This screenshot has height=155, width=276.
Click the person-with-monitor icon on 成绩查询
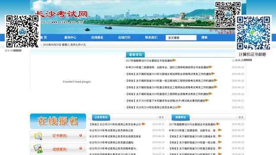point(38,149)
